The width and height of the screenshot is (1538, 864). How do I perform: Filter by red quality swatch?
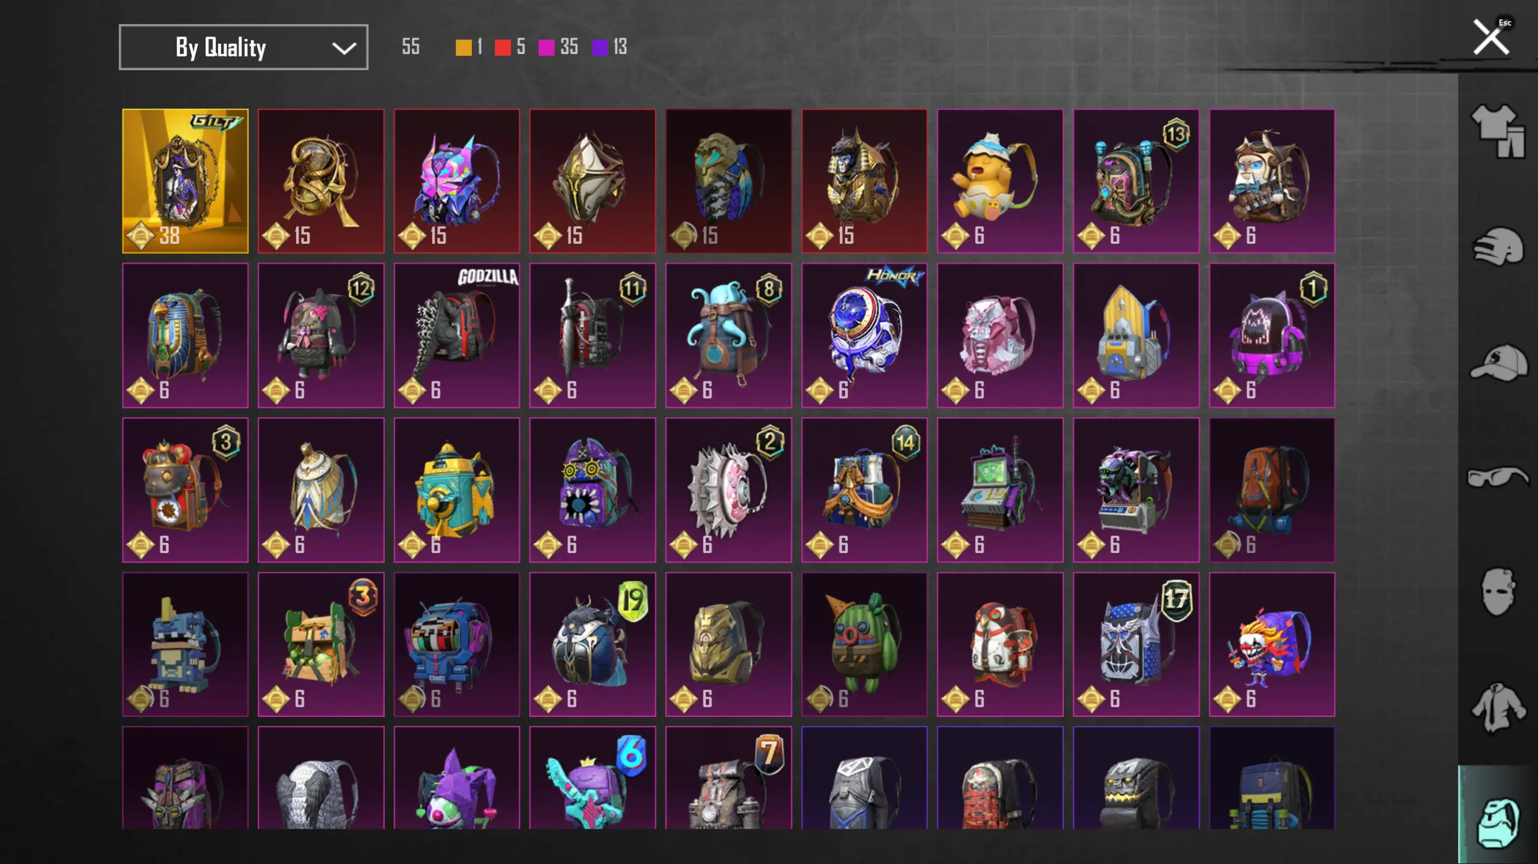click(502, 47)
